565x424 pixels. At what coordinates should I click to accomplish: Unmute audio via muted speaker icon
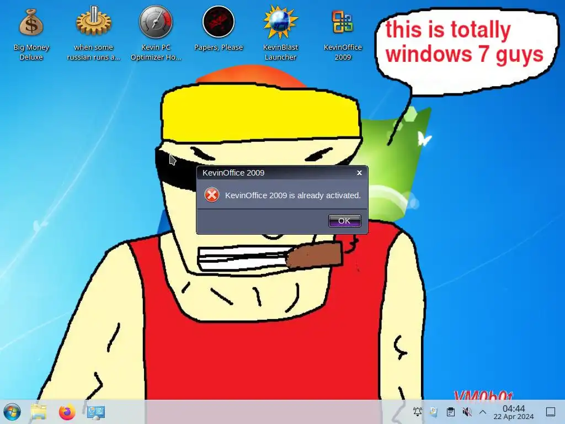(x=467, y=412)
